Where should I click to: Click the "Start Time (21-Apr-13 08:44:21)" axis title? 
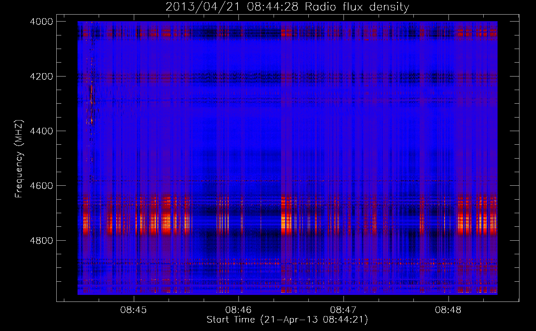[x=287, y=320]
